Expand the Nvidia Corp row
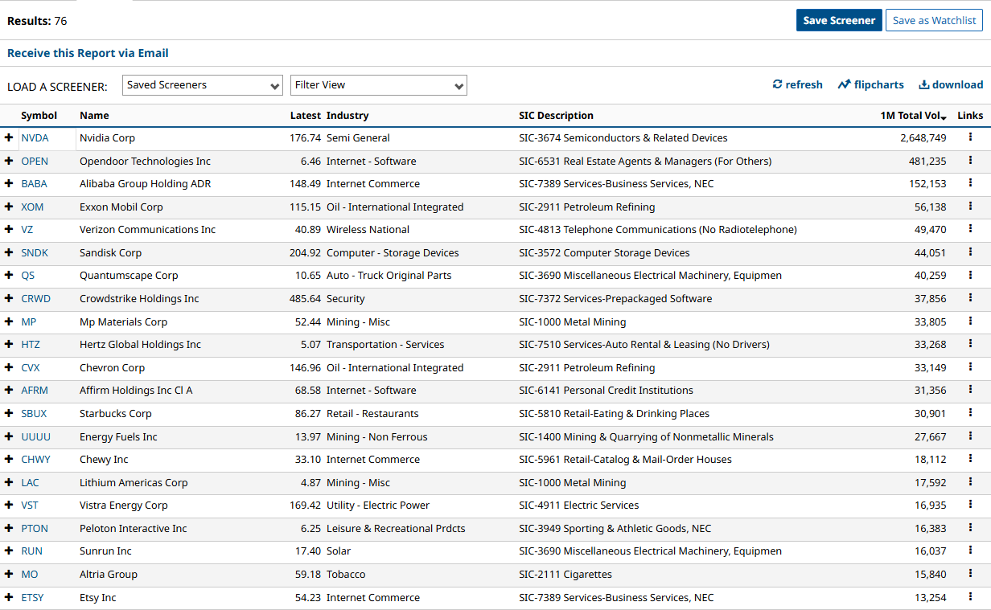Screen dimensions: 991x610 [9, 138]
